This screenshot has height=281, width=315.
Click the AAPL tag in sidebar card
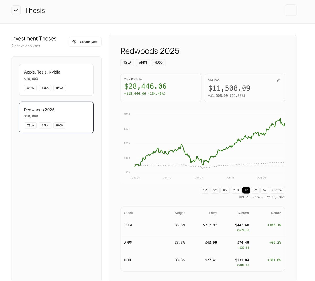tap(30, 88)
